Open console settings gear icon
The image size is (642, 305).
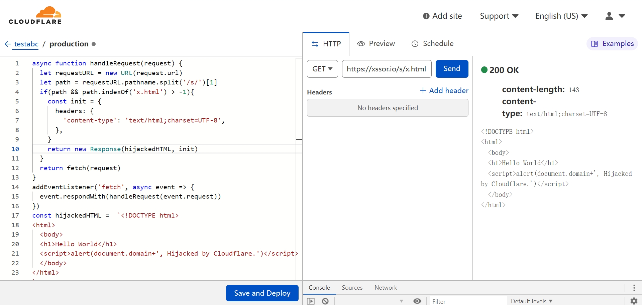(x=634, y=301)
